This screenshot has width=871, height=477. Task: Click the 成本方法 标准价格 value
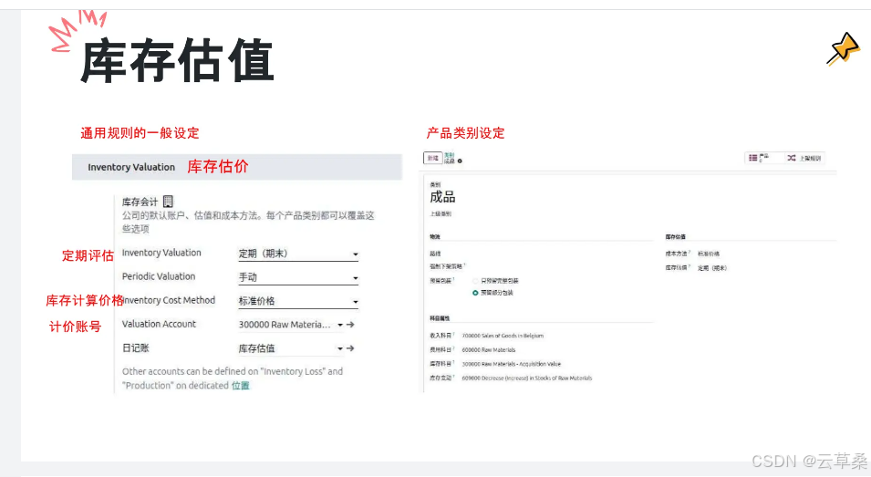point(709,254)
